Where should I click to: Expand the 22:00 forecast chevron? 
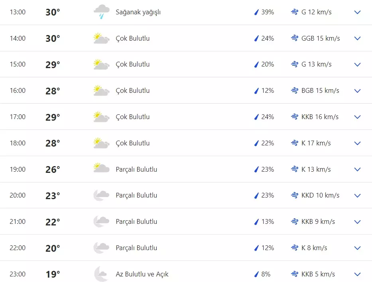click(x=357, y=248)
